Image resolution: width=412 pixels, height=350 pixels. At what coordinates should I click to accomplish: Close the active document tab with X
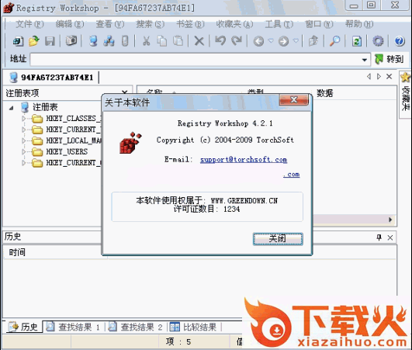coord(389,77)
